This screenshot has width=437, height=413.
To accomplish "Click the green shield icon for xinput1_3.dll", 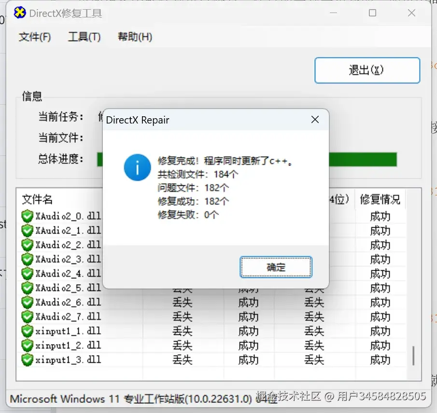I will click(x=28, y=360).
